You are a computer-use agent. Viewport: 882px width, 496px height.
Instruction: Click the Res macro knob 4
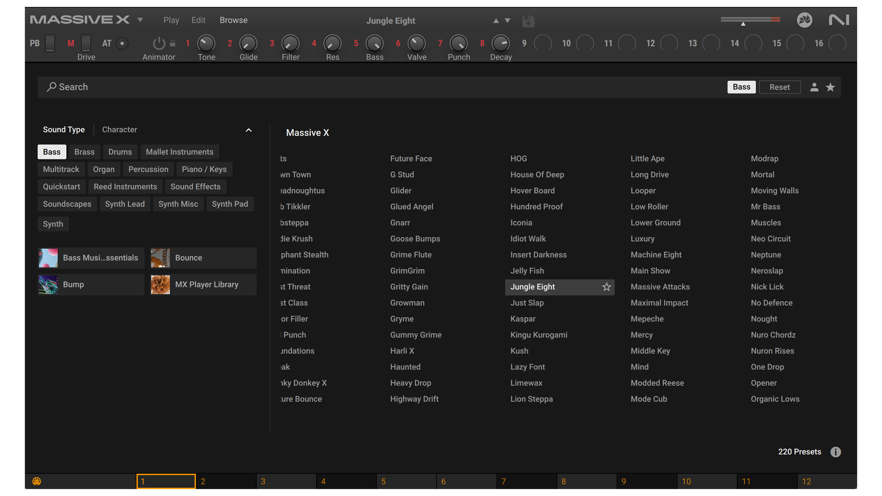[x=333, y=43]
